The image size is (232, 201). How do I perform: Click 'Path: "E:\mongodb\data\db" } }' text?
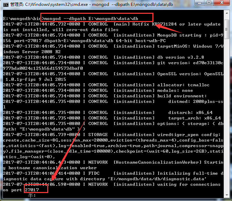click(x=44, y=129)
